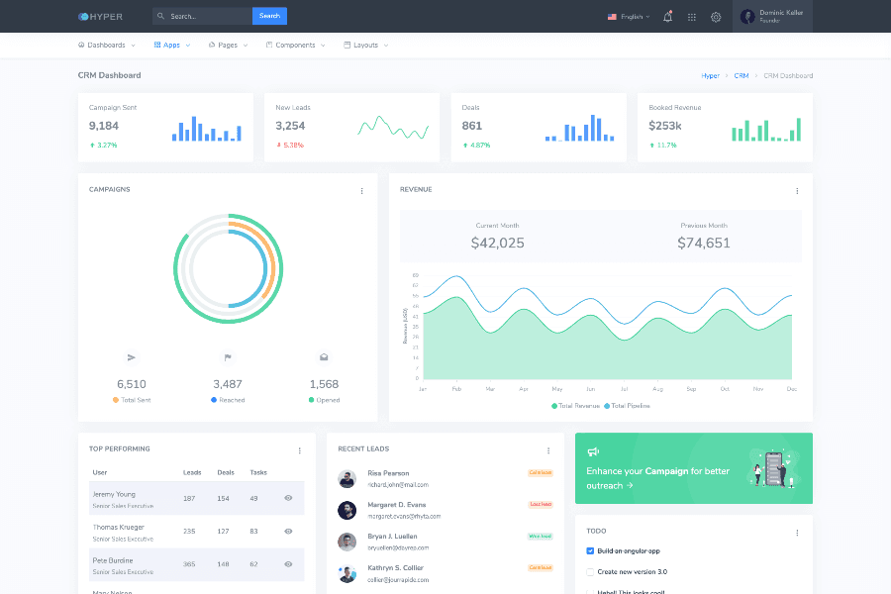The image size is (891, 594).
Task: Open the settings gear icon
Action: pyautogui.click(x=715, y=17)
